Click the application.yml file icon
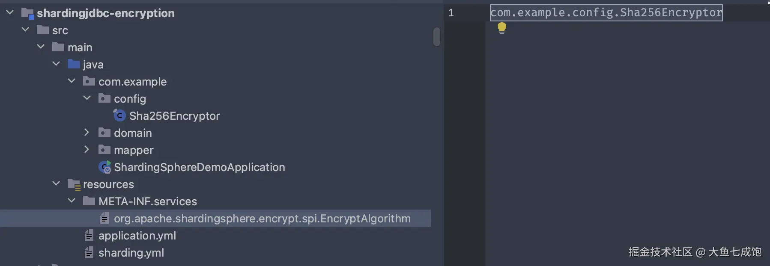The image size is (770, 266). (89, 236)
